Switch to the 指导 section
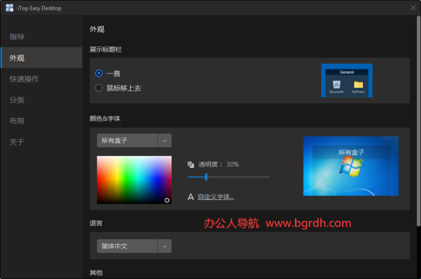 click(x=17, y=36)
